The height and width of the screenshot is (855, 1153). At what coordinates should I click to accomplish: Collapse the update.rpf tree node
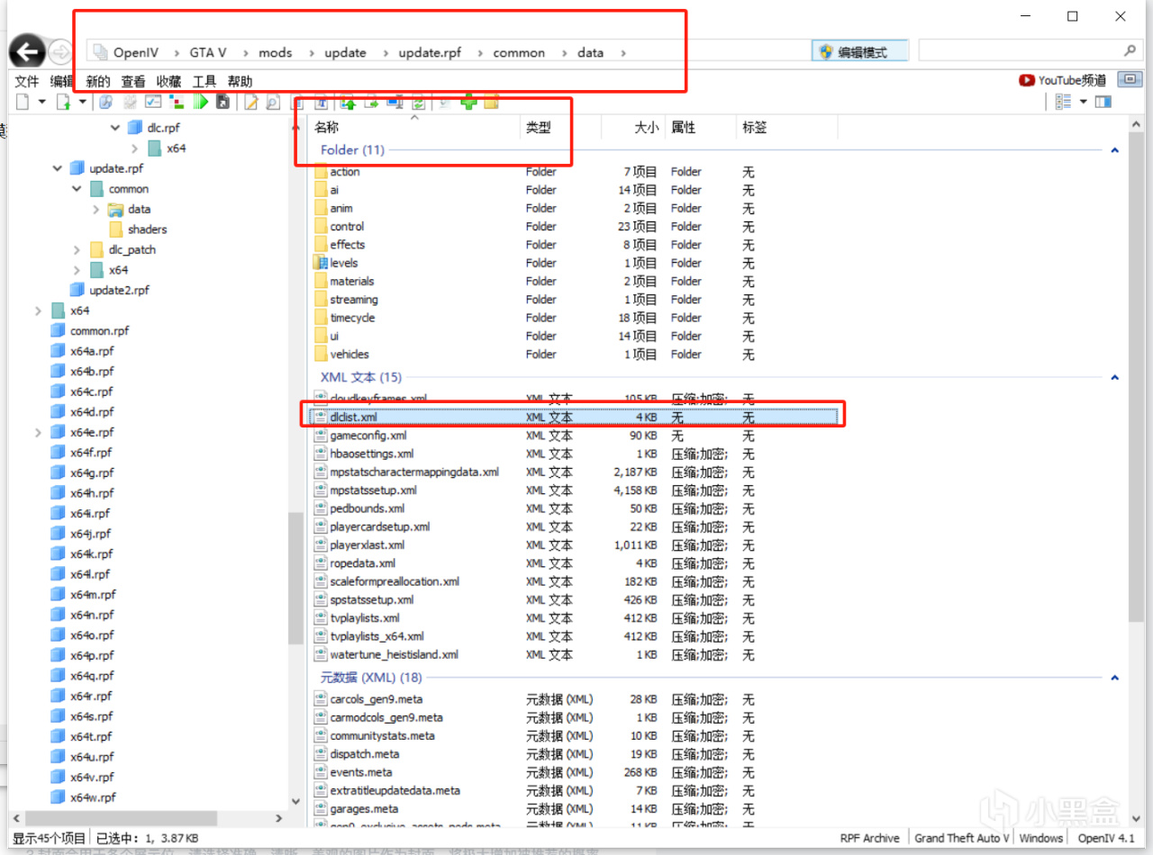tap(58, 168)
